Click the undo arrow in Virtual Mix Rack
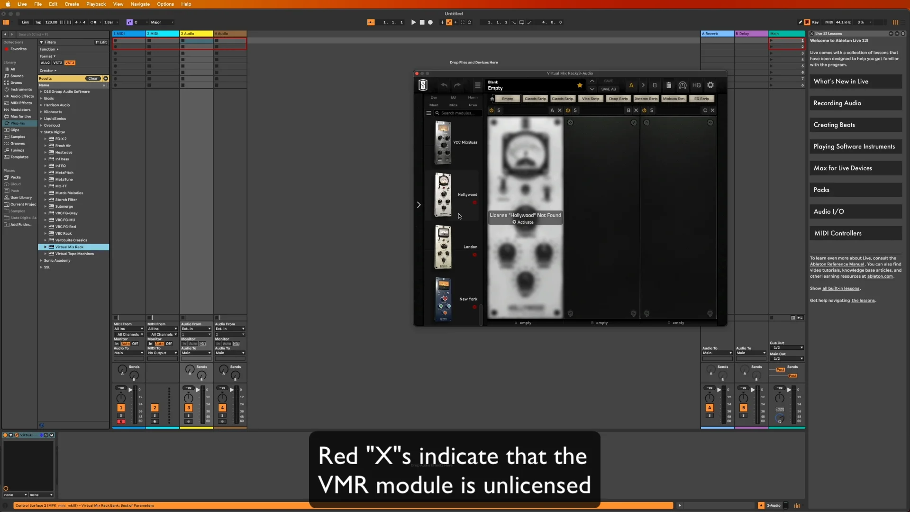Image resolution: width=910 pixels, height=512 pixels. [444, 85]
